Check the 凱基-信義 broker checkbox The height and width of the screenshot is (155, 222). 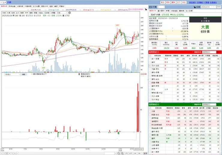coord(150,83)
